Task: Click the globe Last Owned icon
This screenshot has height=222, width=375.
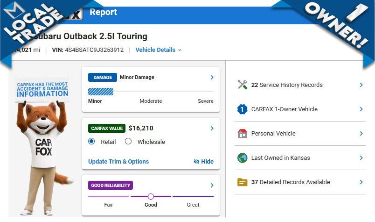Action: click(242, 158)
